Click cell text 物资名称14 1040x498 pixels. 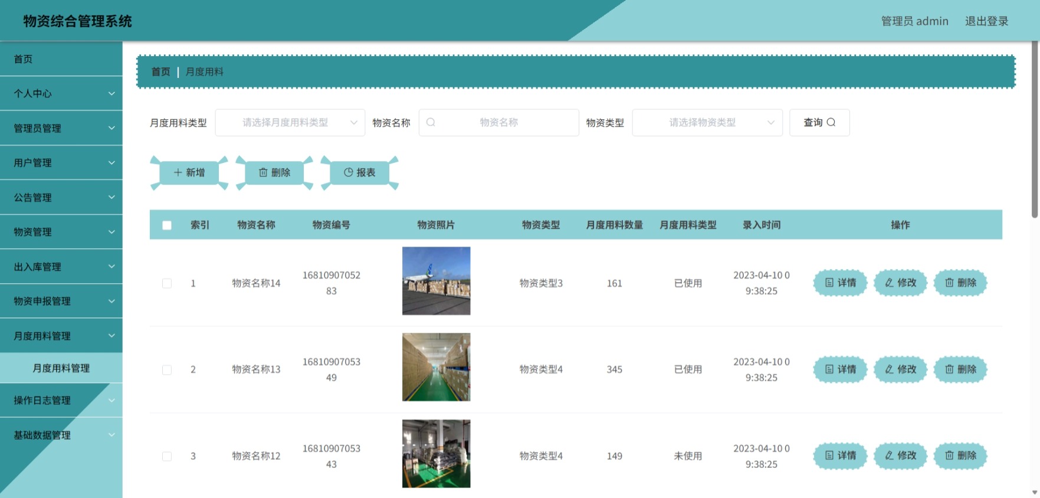pos(256,283)
